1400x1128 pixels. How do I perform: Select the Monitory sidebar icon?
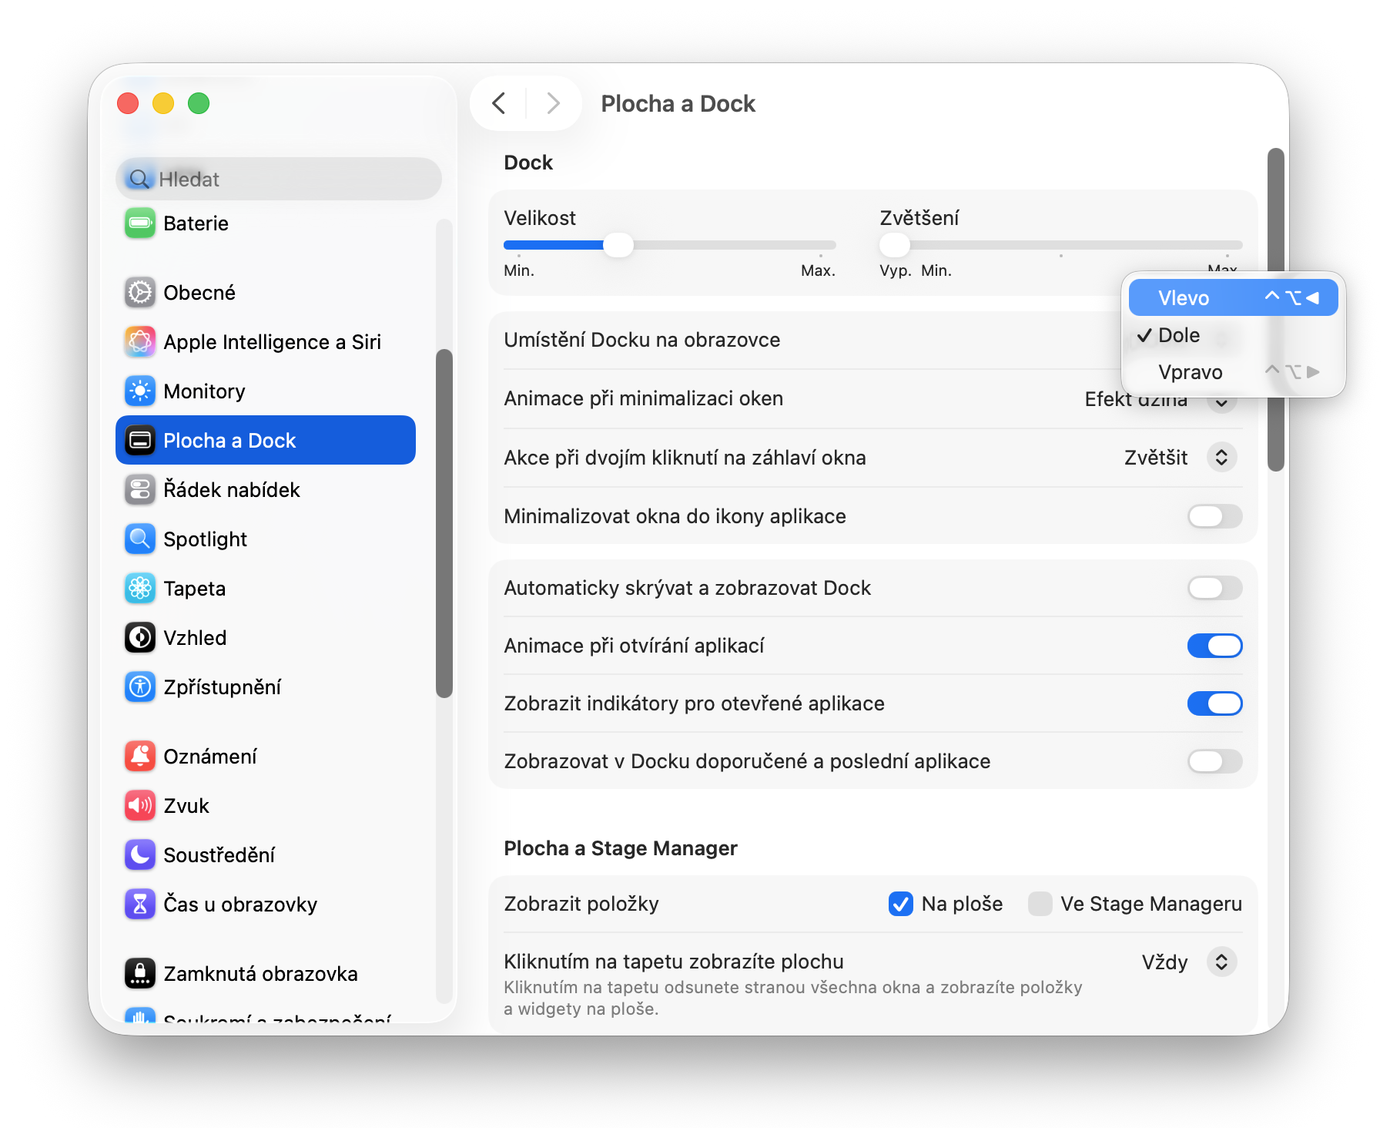pyautogui.click(x=140, y=391)
